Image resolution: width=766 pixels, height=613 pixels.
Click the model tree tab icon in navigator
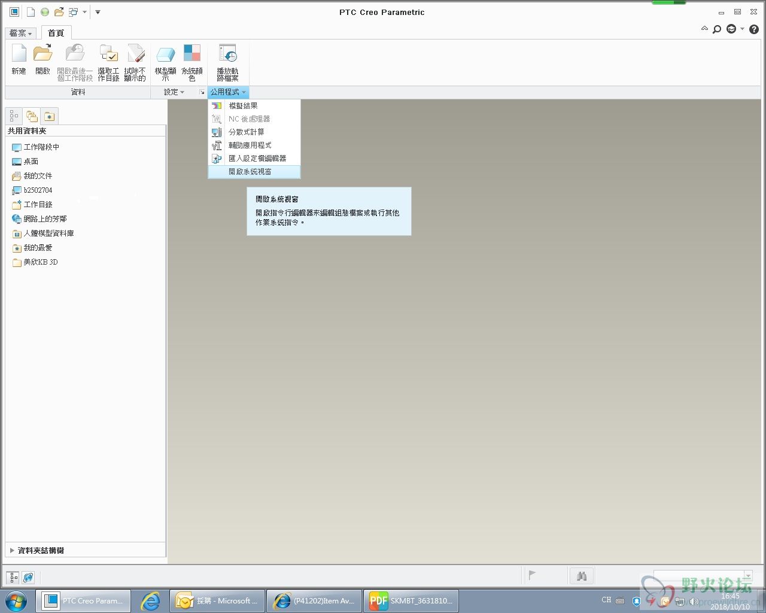(x=14, y=116)
